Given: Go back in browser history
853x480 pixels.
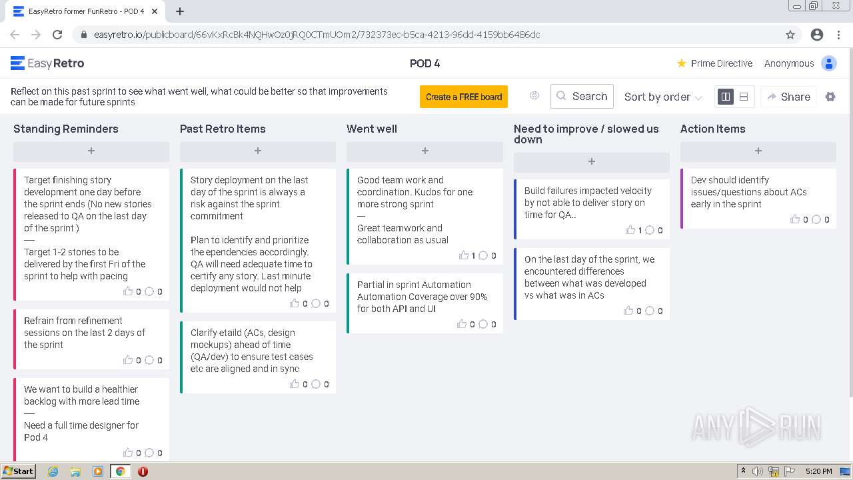Looking at the screenshot, I should 15,35.
